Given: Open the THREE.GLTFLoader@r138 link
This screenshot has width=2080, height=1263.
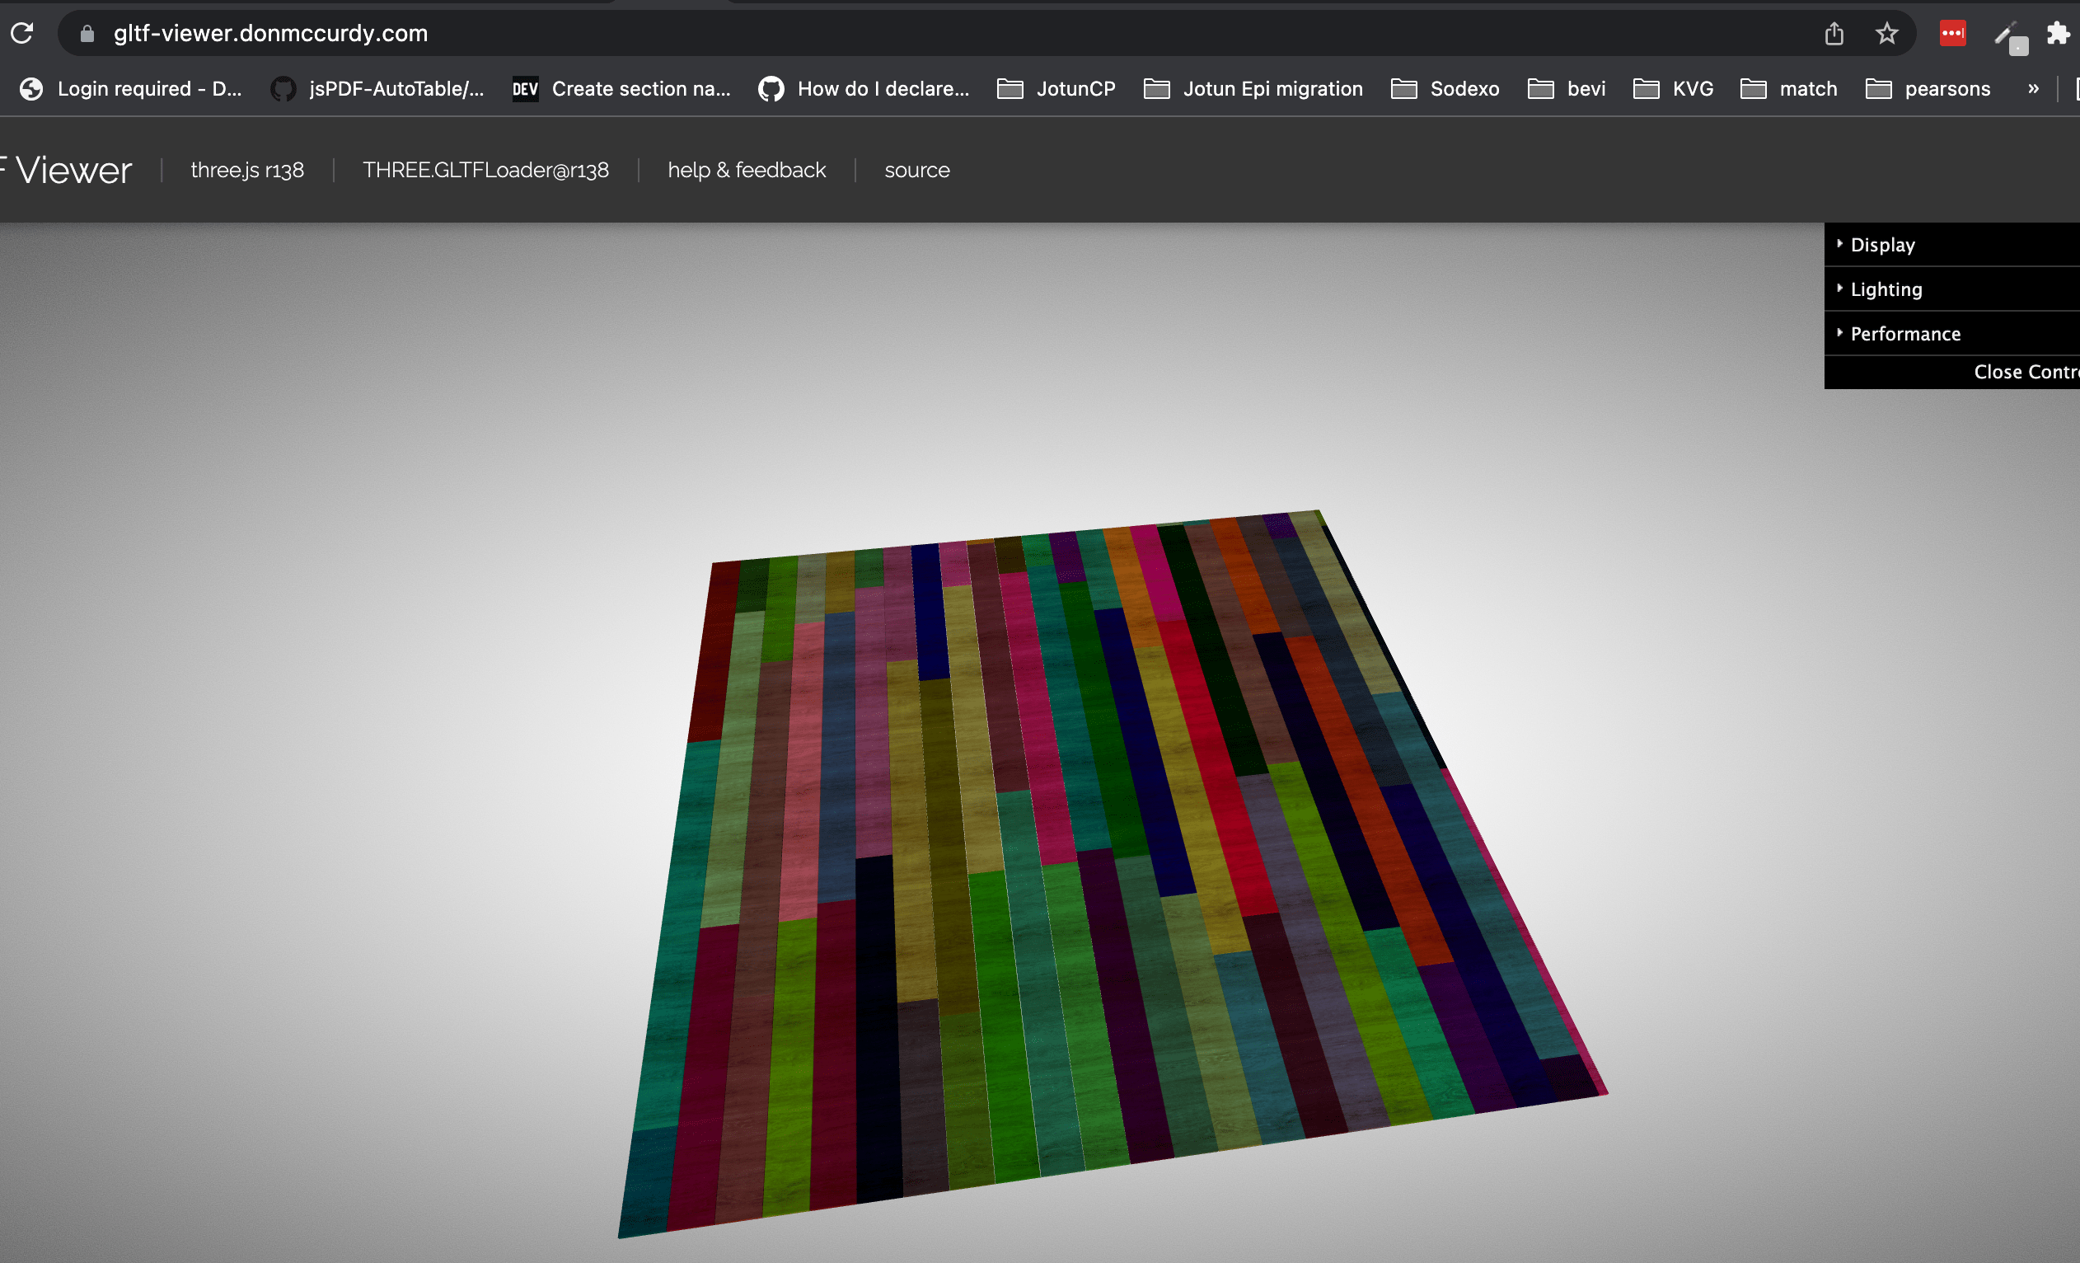Looking at the screenshot, I should click(485, 169).
